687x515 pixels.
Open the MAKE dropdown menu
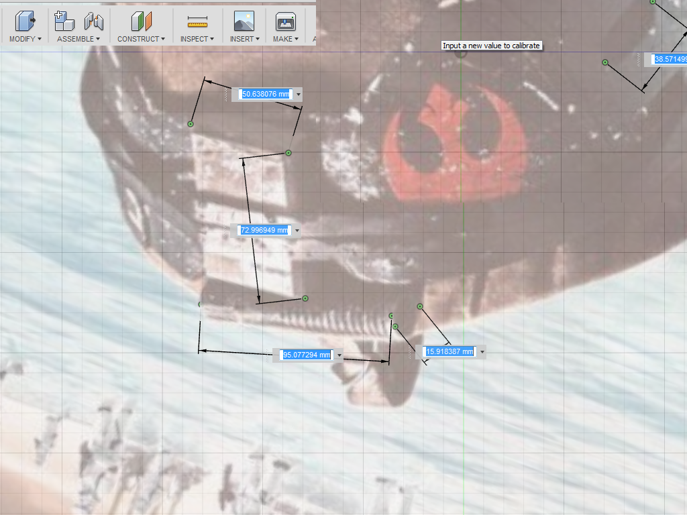(286, 39)
